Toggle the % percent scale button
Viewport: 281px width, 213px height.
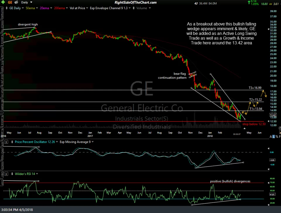[277, 137]
